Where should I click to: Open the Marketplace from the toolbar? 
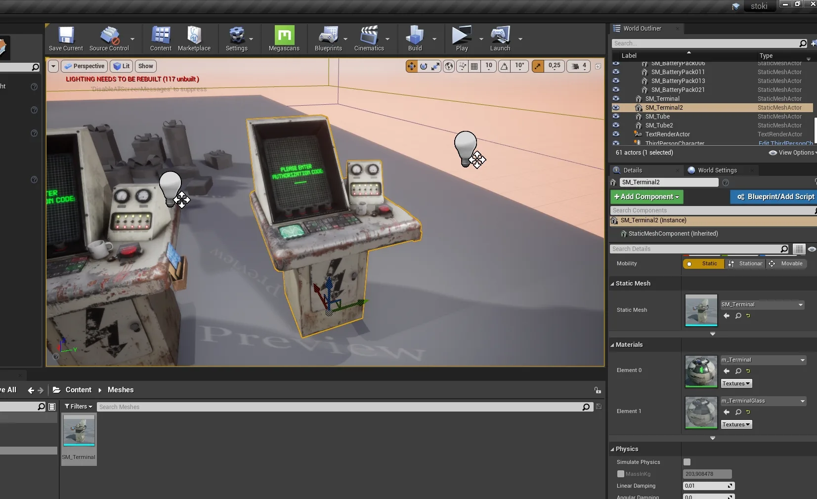point(194,39)
